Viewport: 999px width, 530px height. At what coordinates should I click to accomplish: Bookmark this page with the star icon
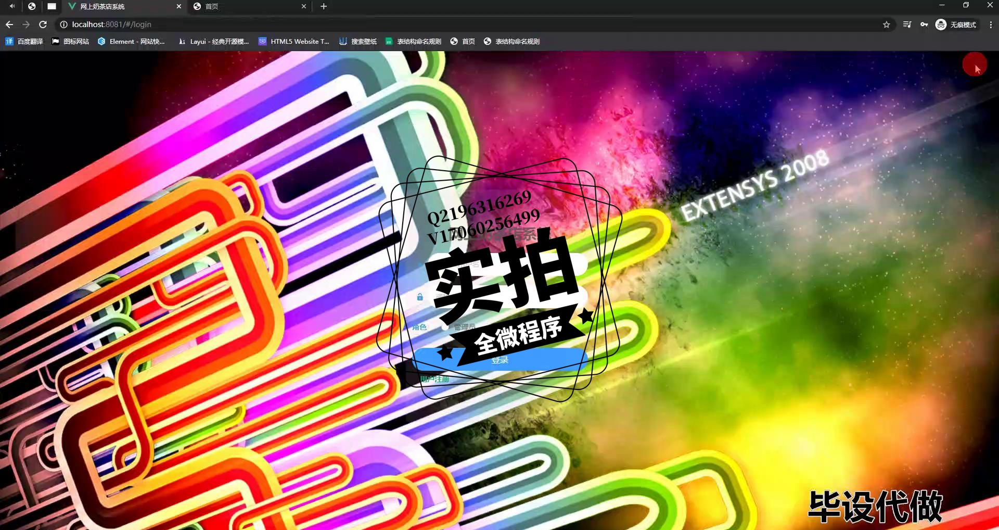click(887, 24)
